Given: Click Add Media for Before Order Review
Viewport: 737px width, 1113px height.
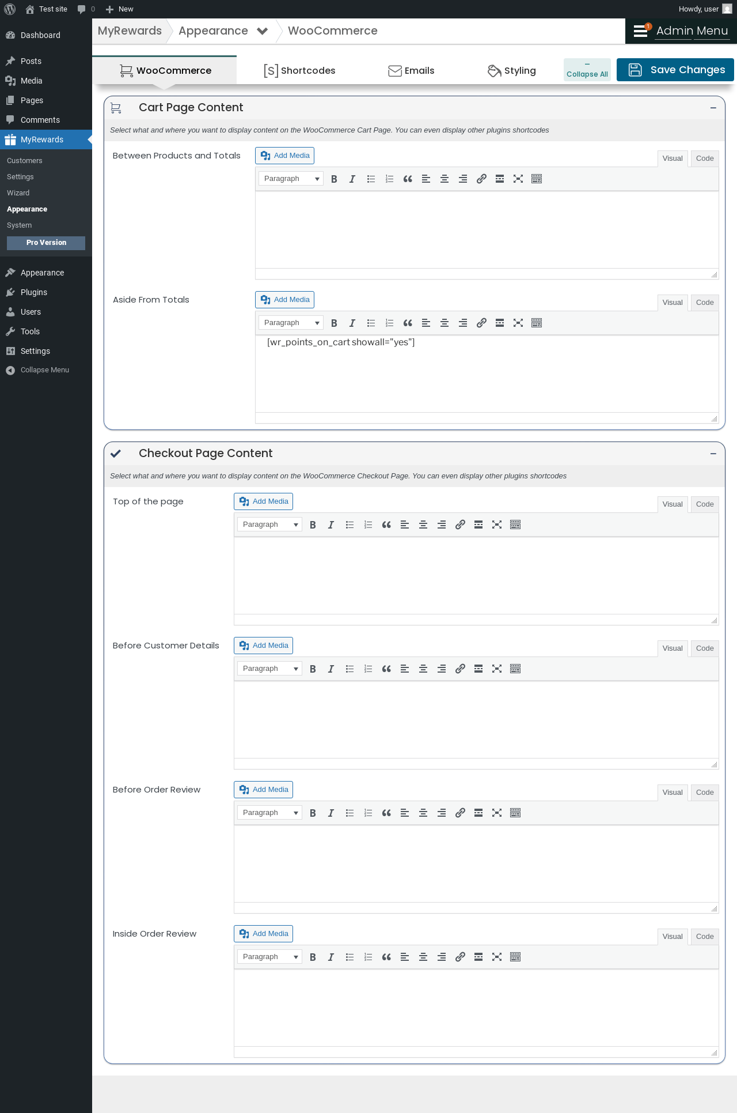Looking at the screenshot, I should click(x=263, y=790).
